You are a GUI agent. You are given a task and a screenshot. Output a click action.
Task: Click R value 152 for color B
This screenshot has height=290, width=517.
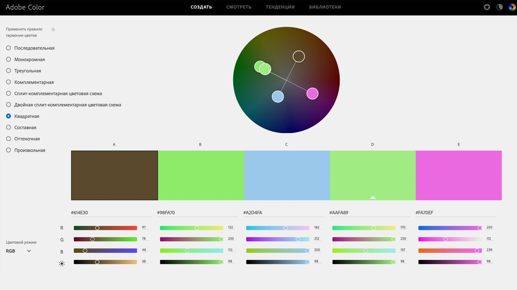click(x=231, y=227)
